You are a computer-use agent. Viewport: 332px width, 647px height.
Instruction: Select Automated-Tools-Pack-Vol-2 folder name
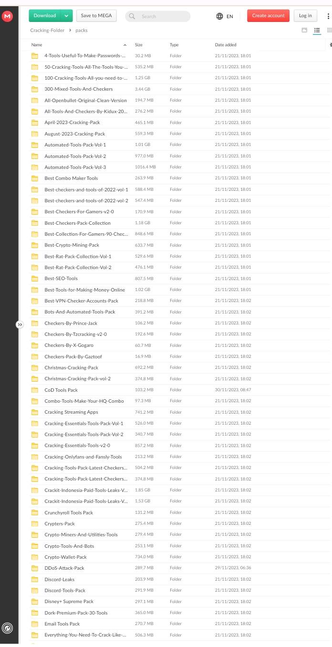coord(75,156)
